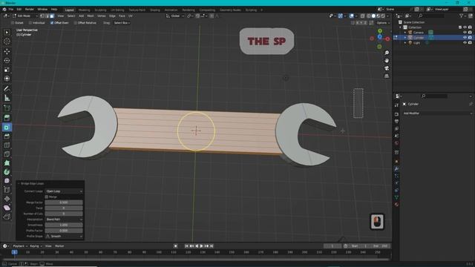Adjust the Profile Factor slider
475x267 pixels.
pyautogui.click(x=64, y=231)
